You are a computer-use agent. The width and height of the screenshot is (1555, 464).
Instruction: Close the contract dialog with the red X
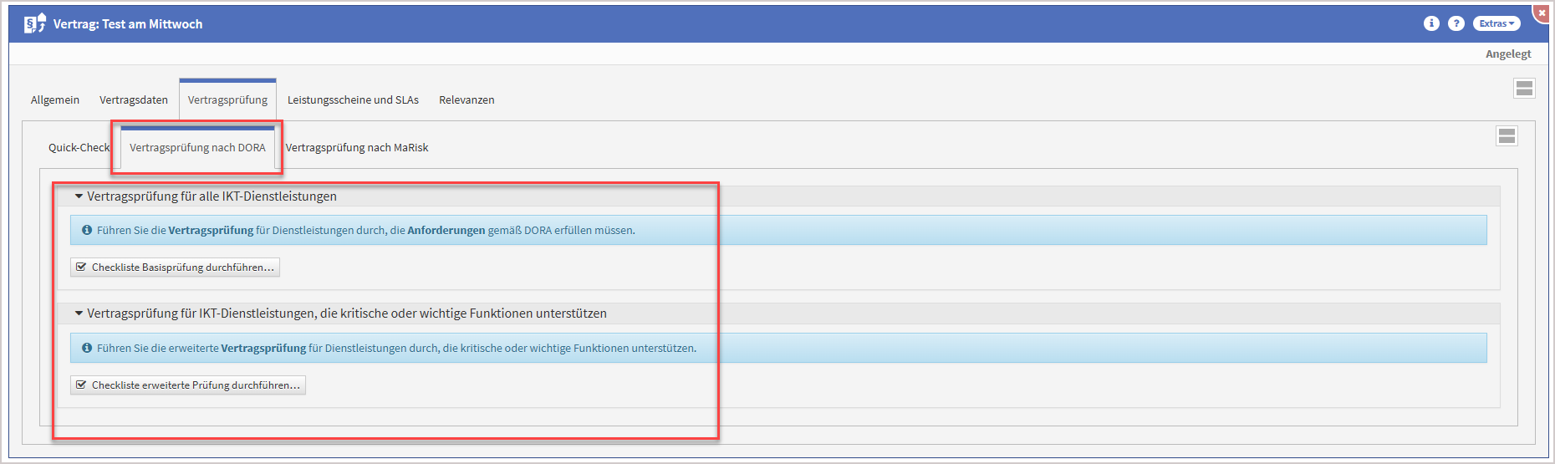[1542, 13]
